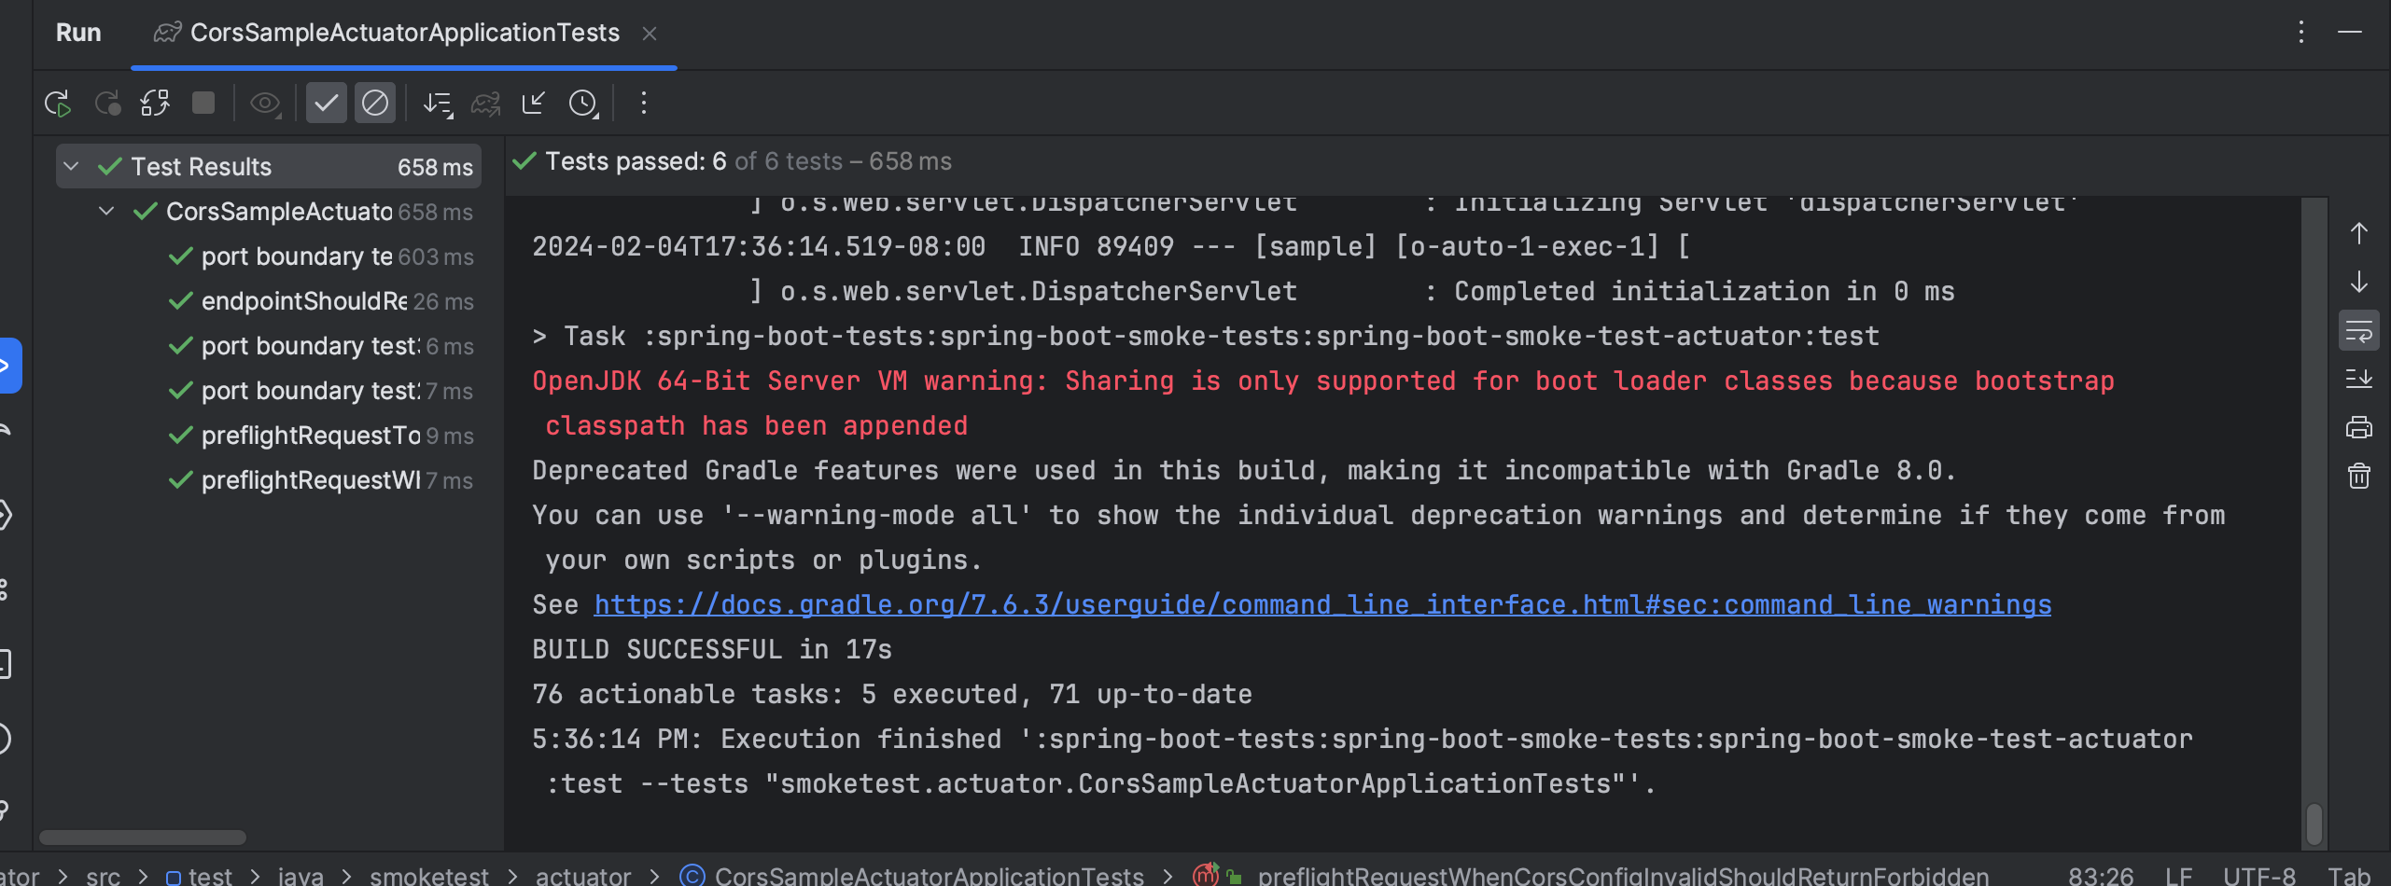2391x886 pixels.
Task: Toggle Show Passed tests checkmark button
Action: coord(326,104)
